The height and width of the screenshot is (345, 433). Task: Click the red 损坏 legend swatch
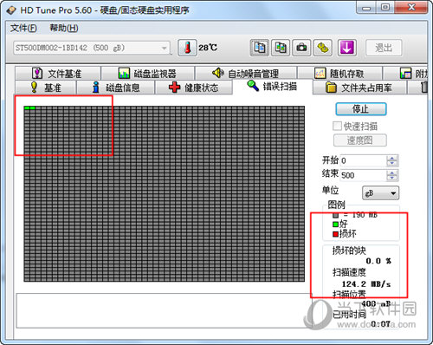click(335, 234)
